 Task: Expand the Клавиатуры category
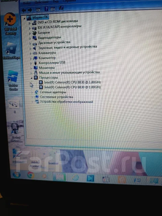coord(31,53)
